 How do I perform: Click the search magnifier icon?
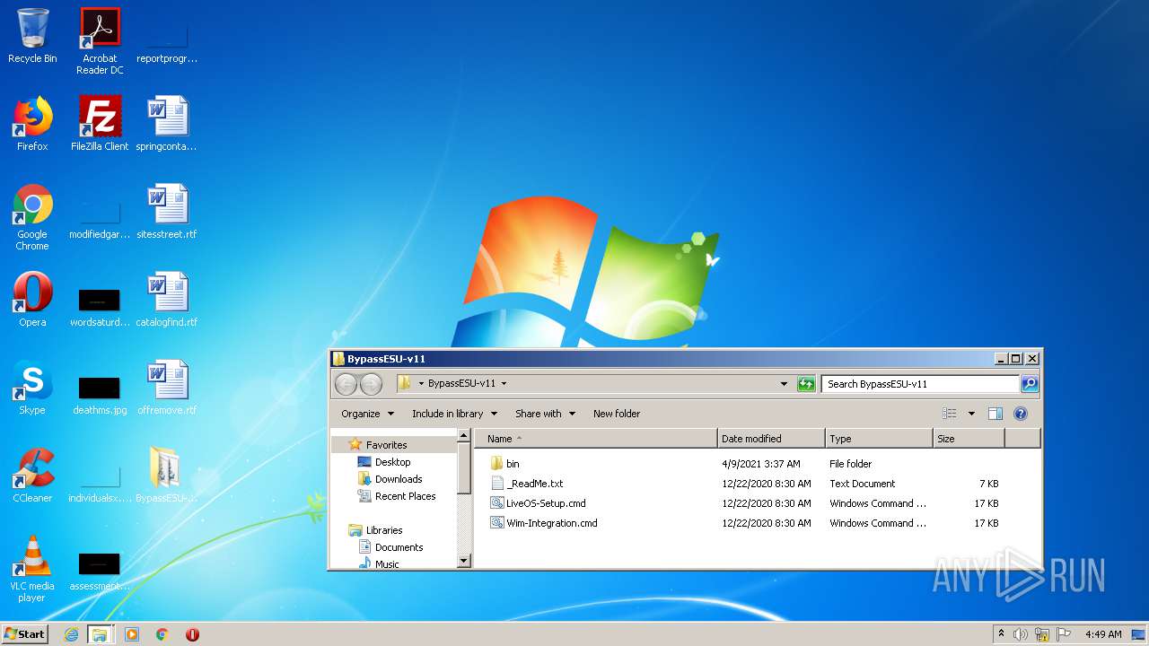(x=1030, y=384)
